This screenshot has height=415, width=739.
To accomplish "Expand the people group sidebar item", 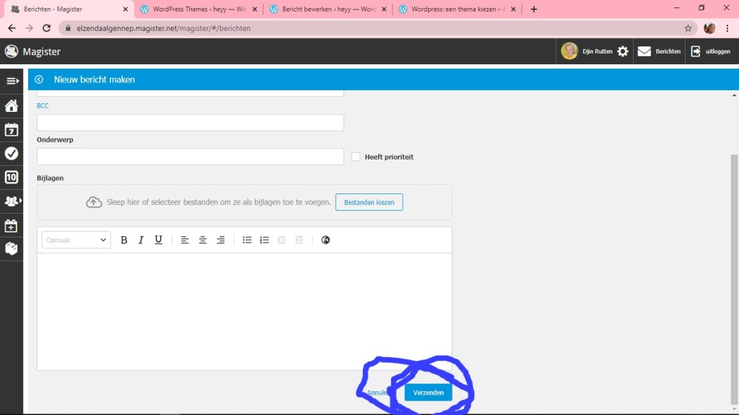I will [x=12, y=201].
